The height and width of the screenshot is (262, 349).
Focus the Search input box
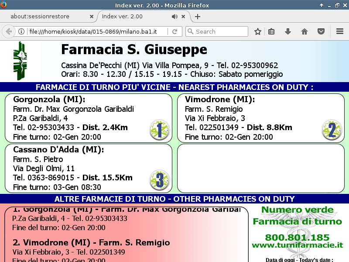coord(220,31)
